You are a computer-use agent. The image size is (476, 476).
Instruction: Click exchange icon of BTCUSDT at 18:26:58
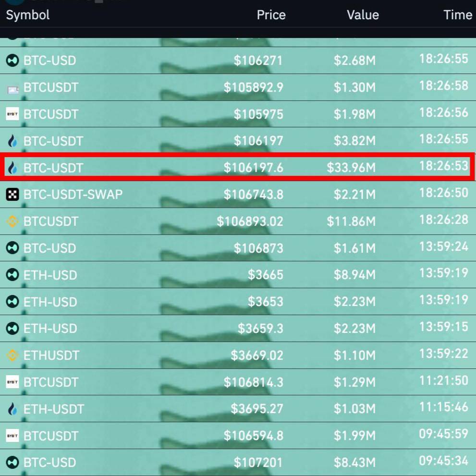click(x=12, y=89)
